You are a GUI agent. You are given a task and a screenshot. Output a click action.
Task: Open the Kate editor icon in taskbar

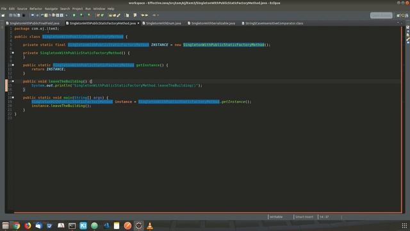click(x=83, y=225)
